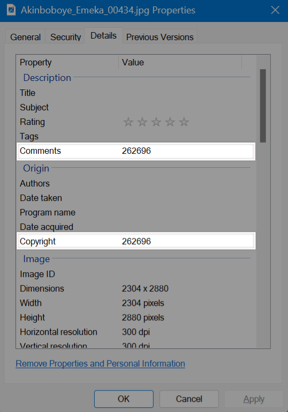The image size is (288, 412).
Task: Open the Security tab
Action: tap(65, 37)
